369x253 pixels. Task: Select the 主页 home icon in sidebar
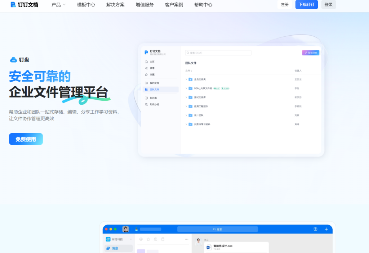[x=147, y=62]
